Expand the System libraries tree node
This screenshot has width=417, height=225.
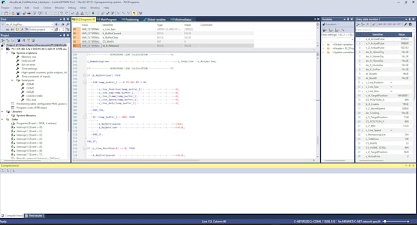point(7,116)
